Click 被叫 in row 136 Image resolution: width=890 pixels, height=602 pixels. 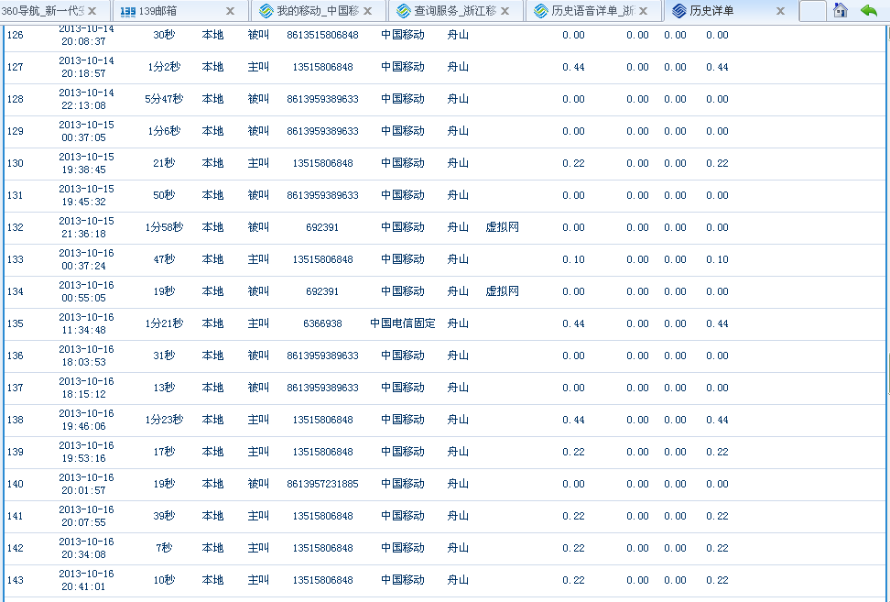[x=258, y=356]
